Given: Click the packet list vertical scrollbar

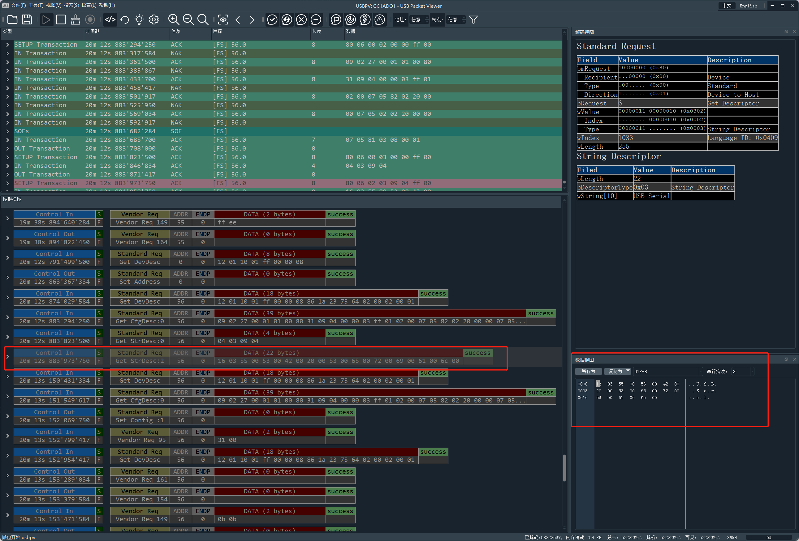Looking at the screenshot, I should 564,110.
